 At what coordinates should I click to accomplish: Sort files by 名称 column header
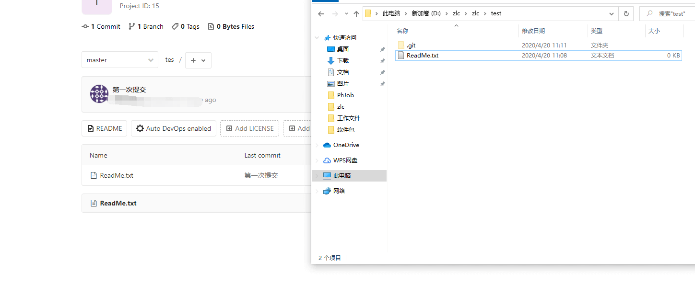tap(402, 31)
